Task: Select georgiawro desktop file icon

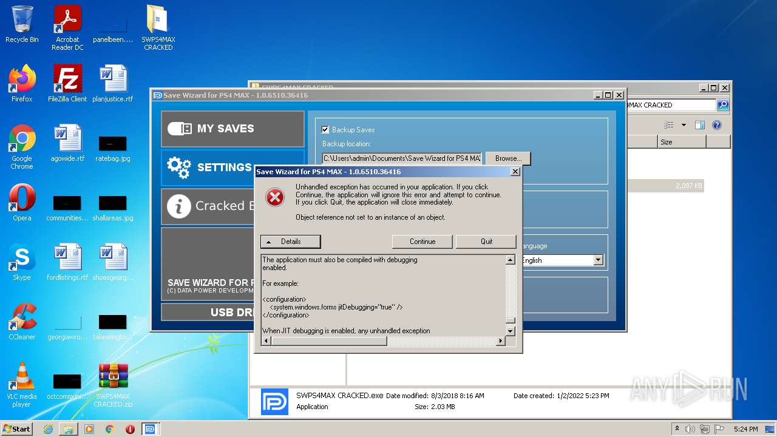Action: tap(67, 326)
